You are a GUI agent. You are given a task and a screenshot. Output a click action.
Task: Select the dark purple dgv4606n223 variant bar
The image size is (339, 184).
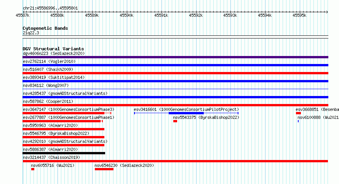(x=175, y=57)
